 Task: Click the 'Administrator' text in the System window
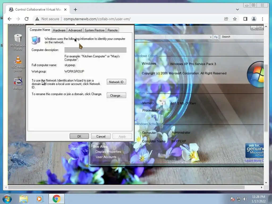[181, 133]
